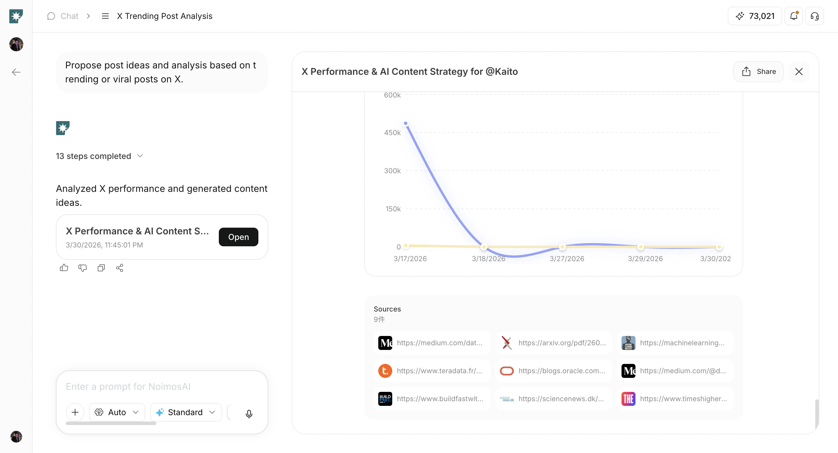838x453 pixels.
Task: Toggle the microphone voice input
Action: coord(249,414)
